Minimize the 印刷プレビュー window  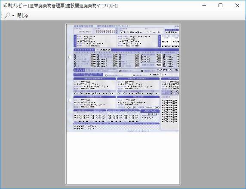click(204, 6)
